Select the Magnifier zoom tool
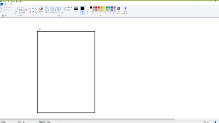 (36, 12)
